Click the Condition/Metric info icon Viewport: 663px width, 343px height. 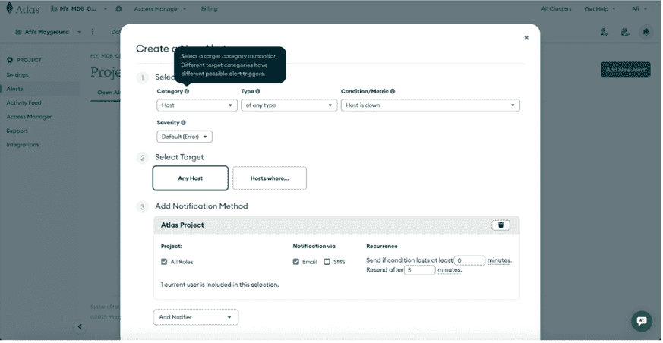[393, 91]
